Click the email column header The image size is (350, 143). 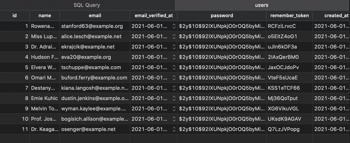coord(95,16)
